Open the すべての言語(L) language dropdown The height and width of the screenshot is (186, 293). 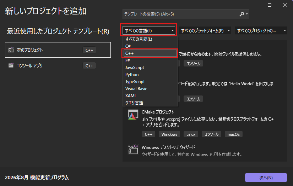pos(149,31)
